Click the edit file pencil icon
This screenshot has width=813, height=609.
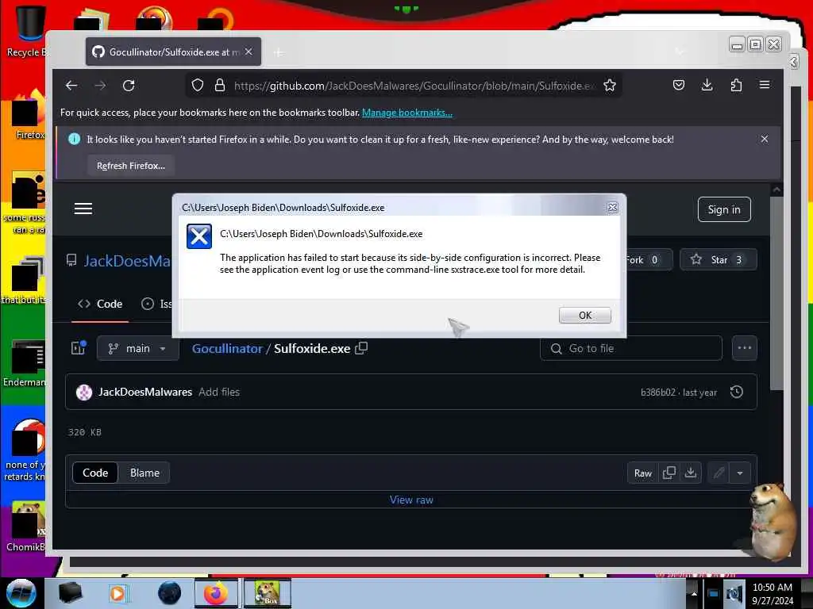click(x=719, y=473)
